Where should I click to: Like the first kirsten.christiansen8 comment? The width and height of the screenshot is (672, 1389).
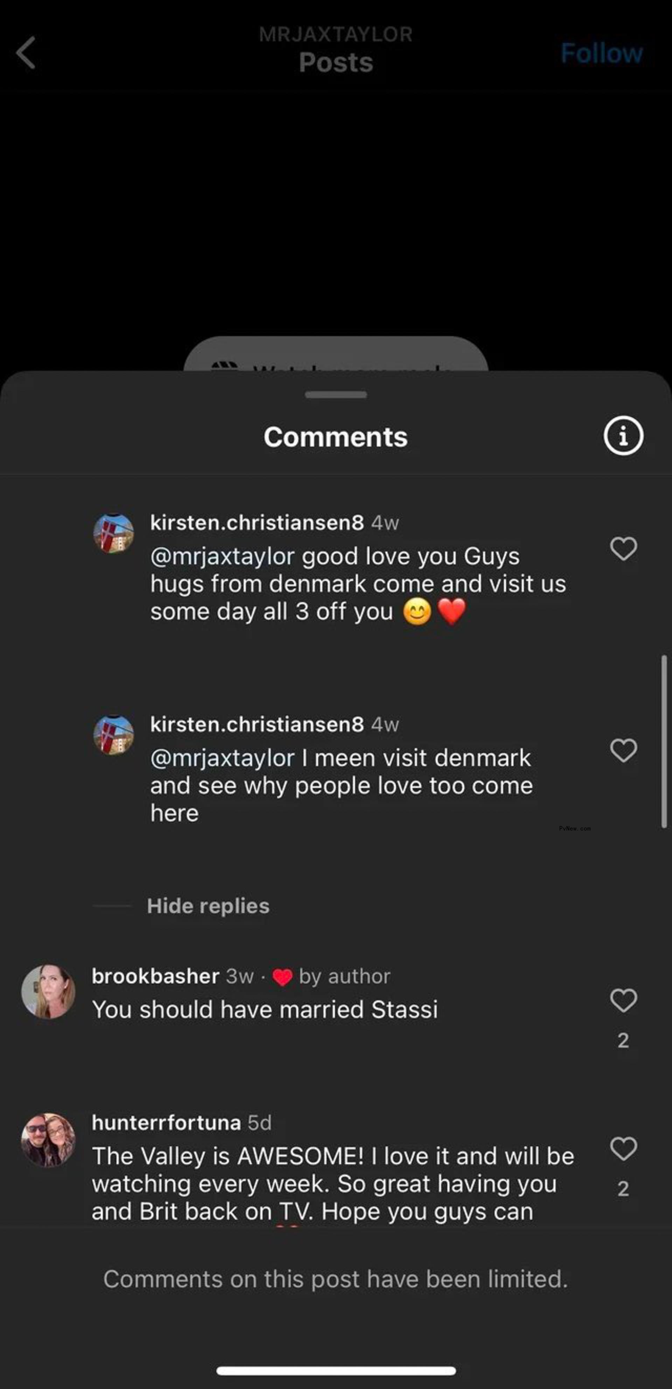[x=623, y=549]
